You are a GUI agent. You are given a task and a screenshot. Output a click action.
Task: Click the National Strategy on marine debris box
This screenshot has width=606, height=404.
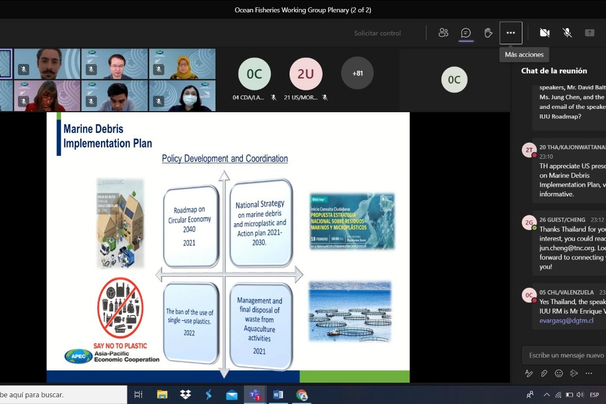pos(261,223)
